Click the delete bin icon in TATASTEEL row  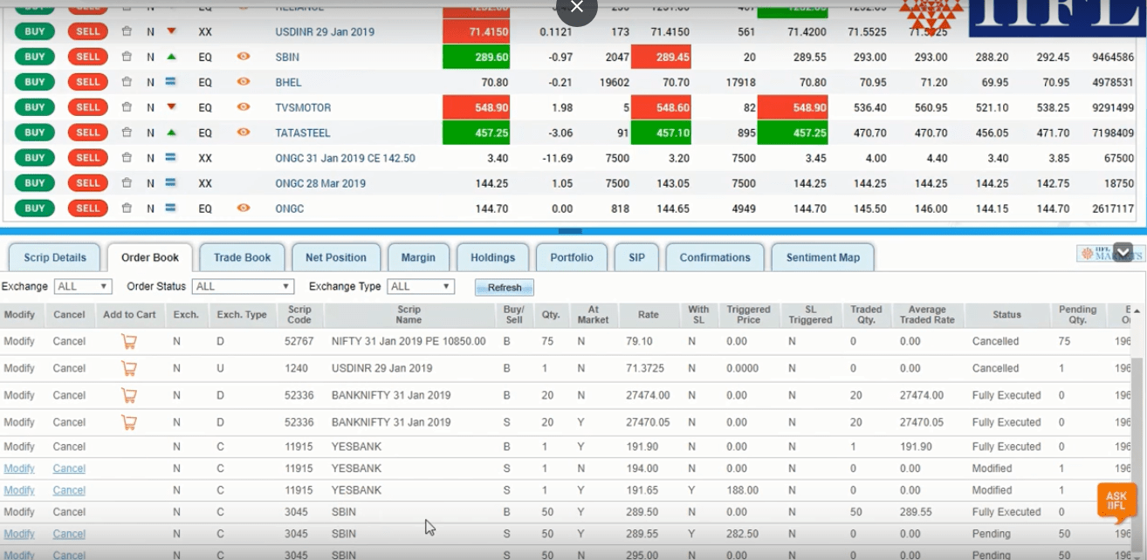(127, 133)
